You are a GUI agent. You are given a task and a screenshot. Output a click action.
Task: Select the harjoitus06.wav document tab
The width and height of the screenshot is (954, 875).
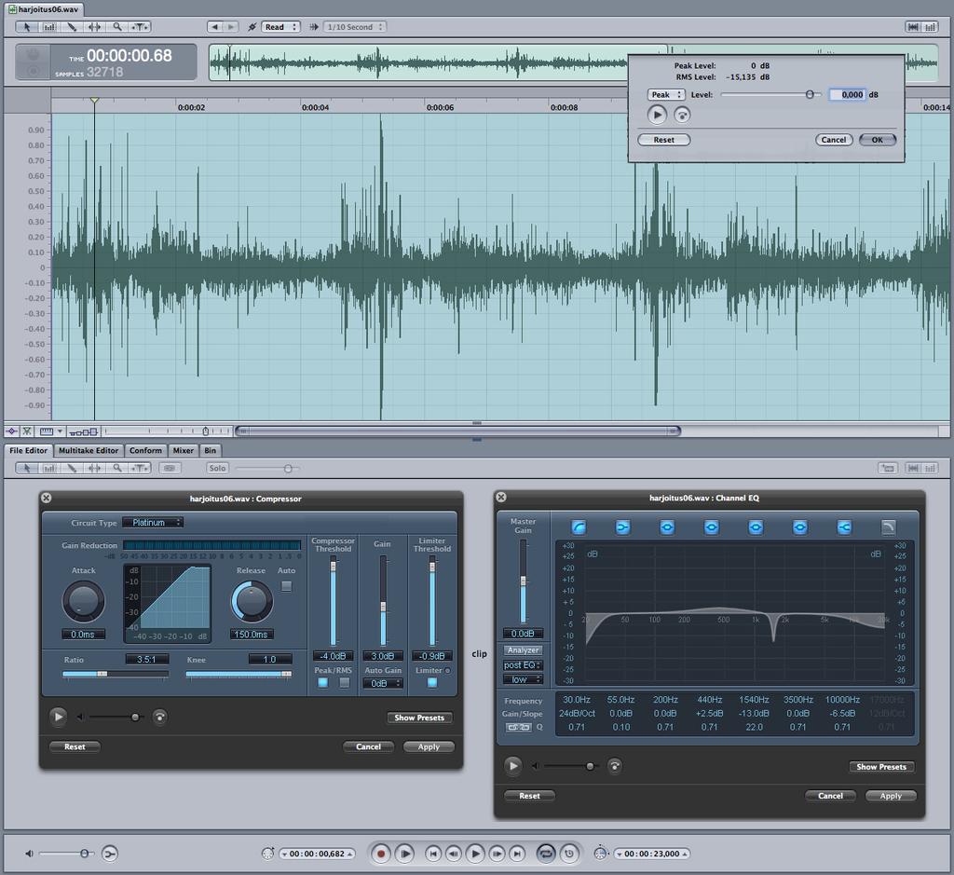[x=43, y=9]
